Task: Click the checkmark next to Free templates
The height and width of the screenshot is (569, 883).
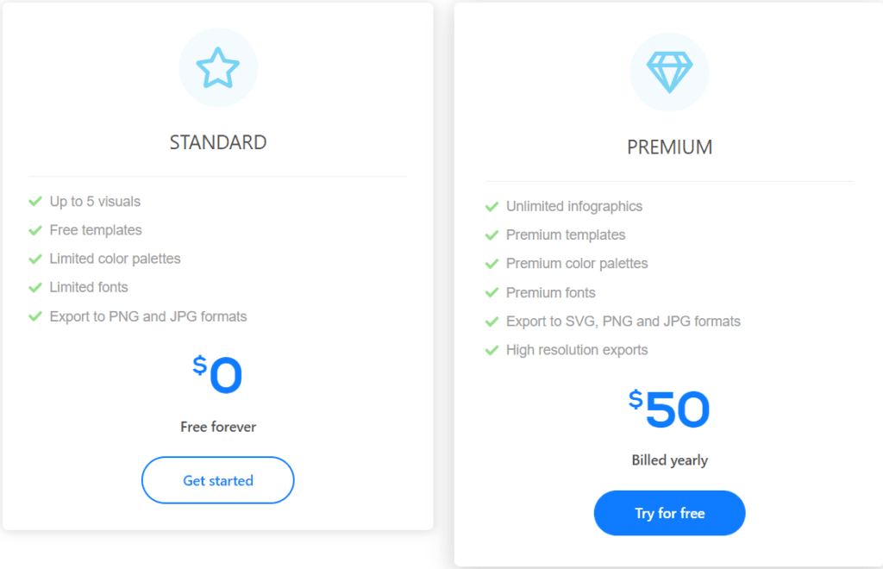Action: (35, 230)
